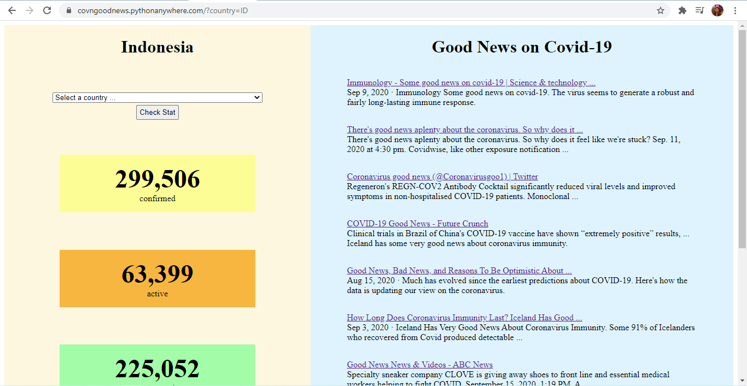Click the browser profile avatar
Viewport: 747px width, 386px height.
coord(717,10)
